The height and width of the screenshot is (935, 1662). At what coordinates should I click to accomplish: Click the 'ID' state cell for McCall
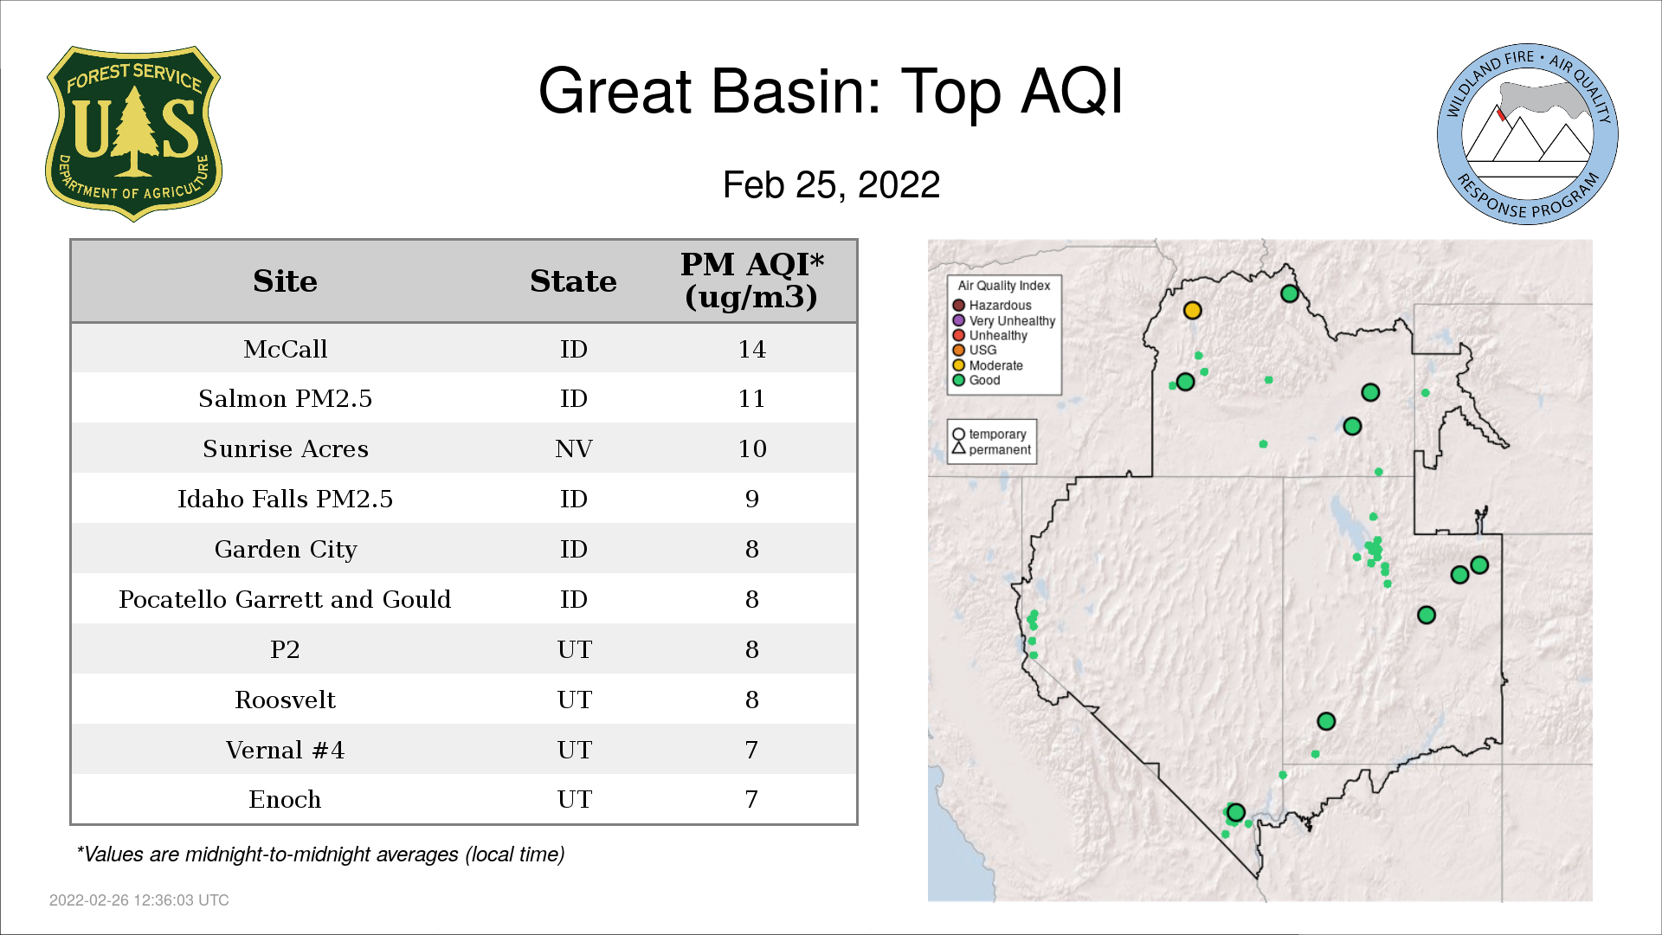pyautogui.click(x=573, y=349)
